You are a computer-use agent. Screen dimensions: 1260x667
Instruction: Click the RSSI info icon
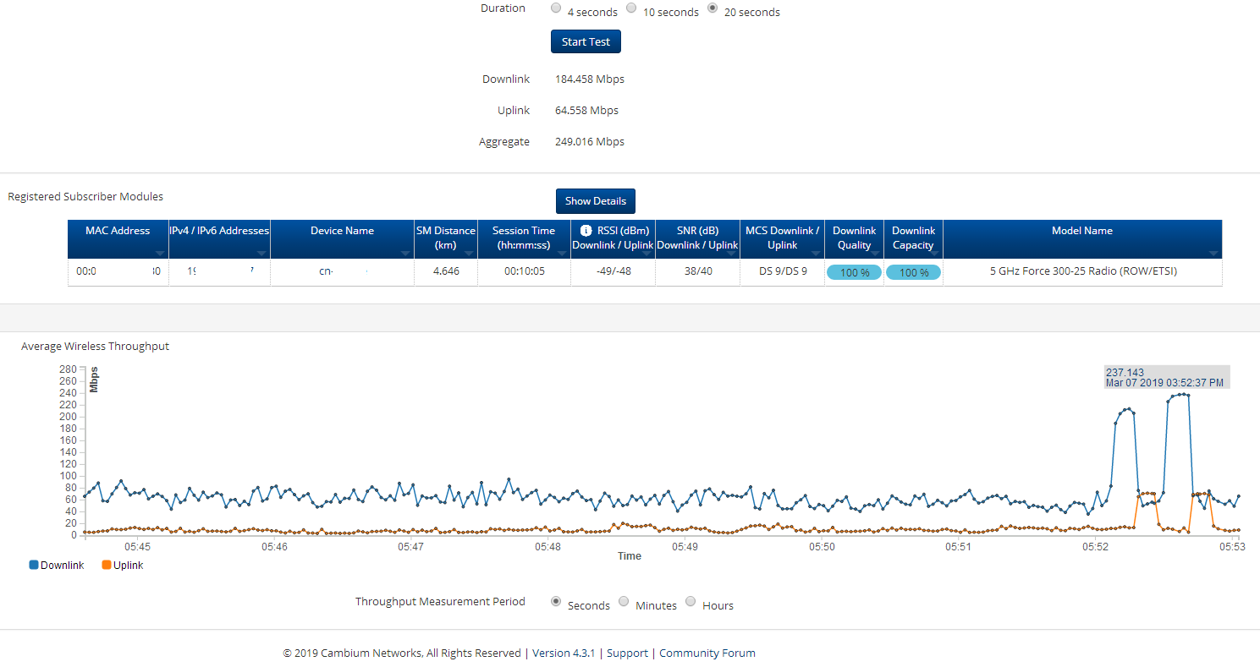[586, 231]
